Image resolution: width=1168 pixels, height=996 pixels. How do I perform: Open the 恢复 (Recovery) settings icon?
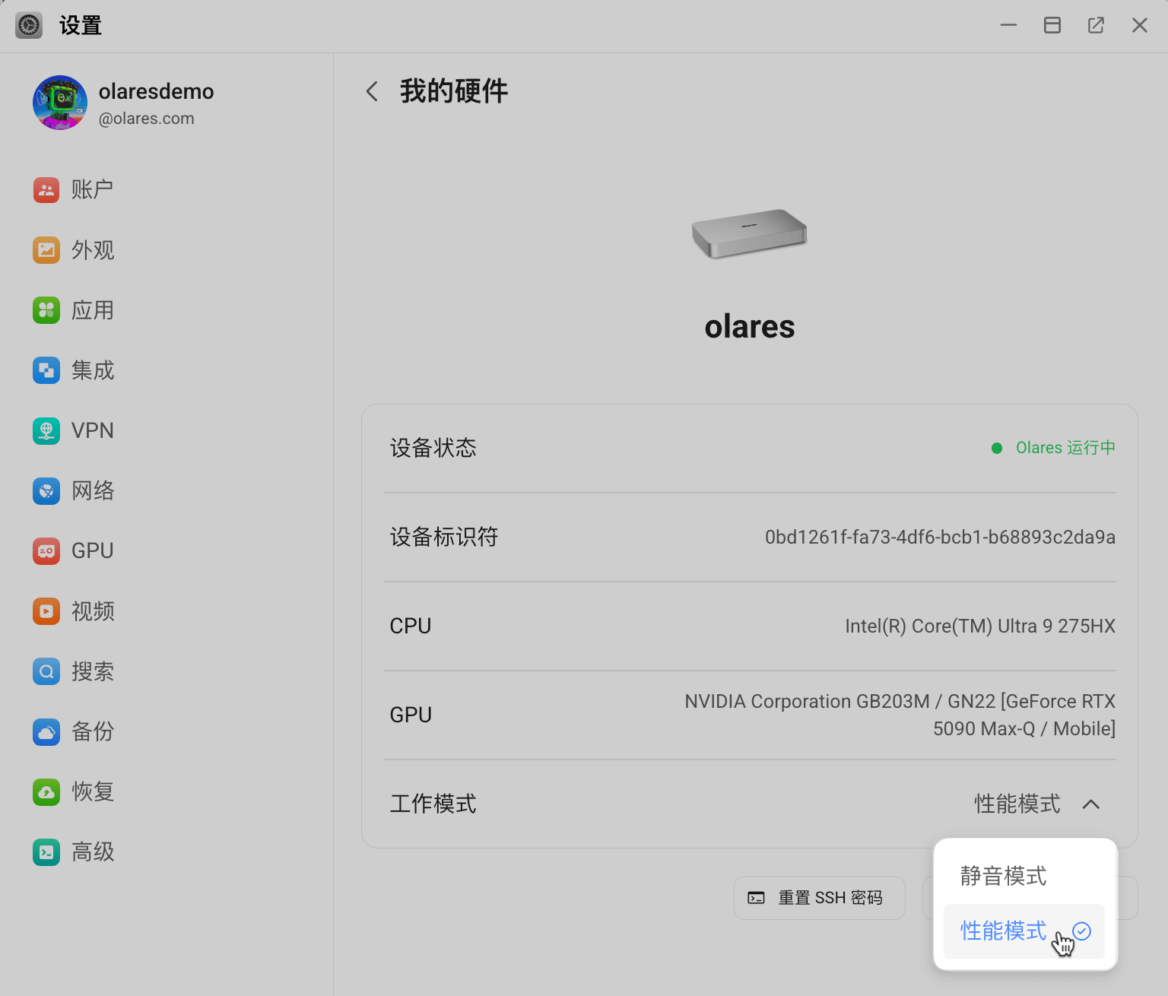pos(46,791)
